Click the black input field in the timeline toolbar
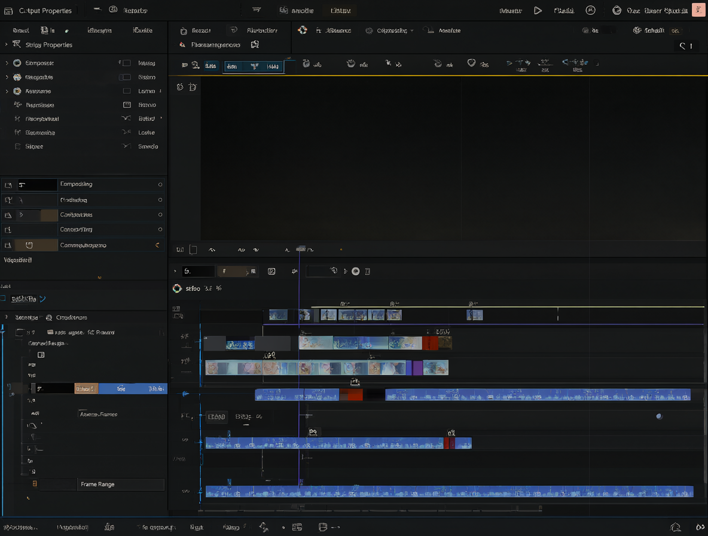Screen dimensions: 708x536 point(198,272)
